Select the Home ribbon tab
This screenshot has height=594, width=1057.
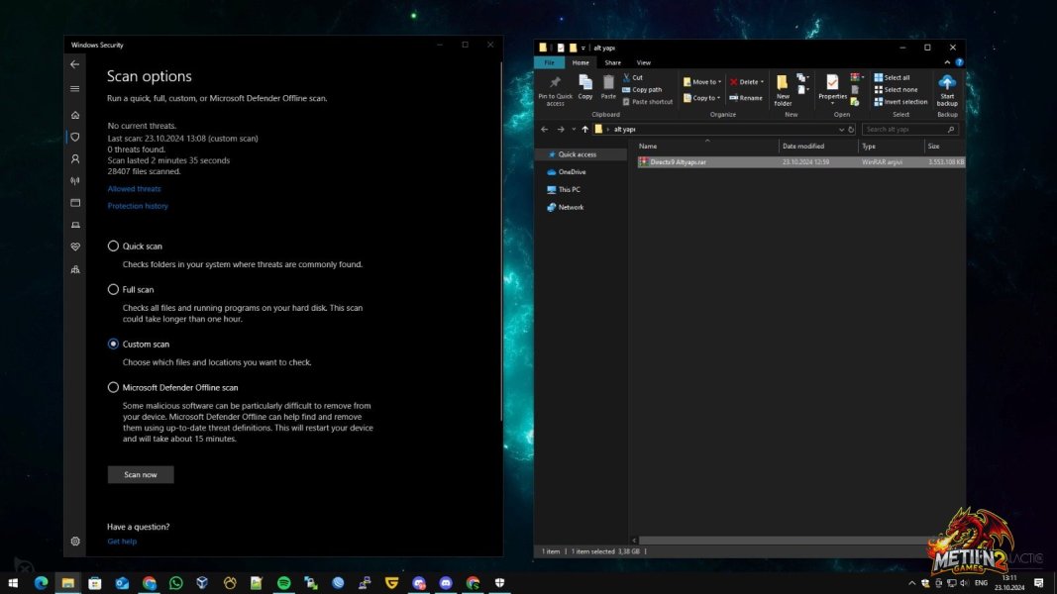point(581,62)
